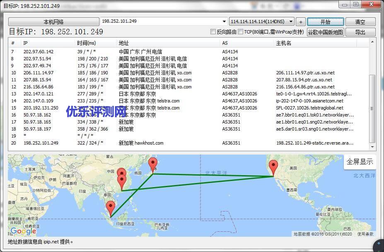Screen dimensions: 384x252
Task: Open the 114DNS server dropdown
Action: tap(291, 21)
